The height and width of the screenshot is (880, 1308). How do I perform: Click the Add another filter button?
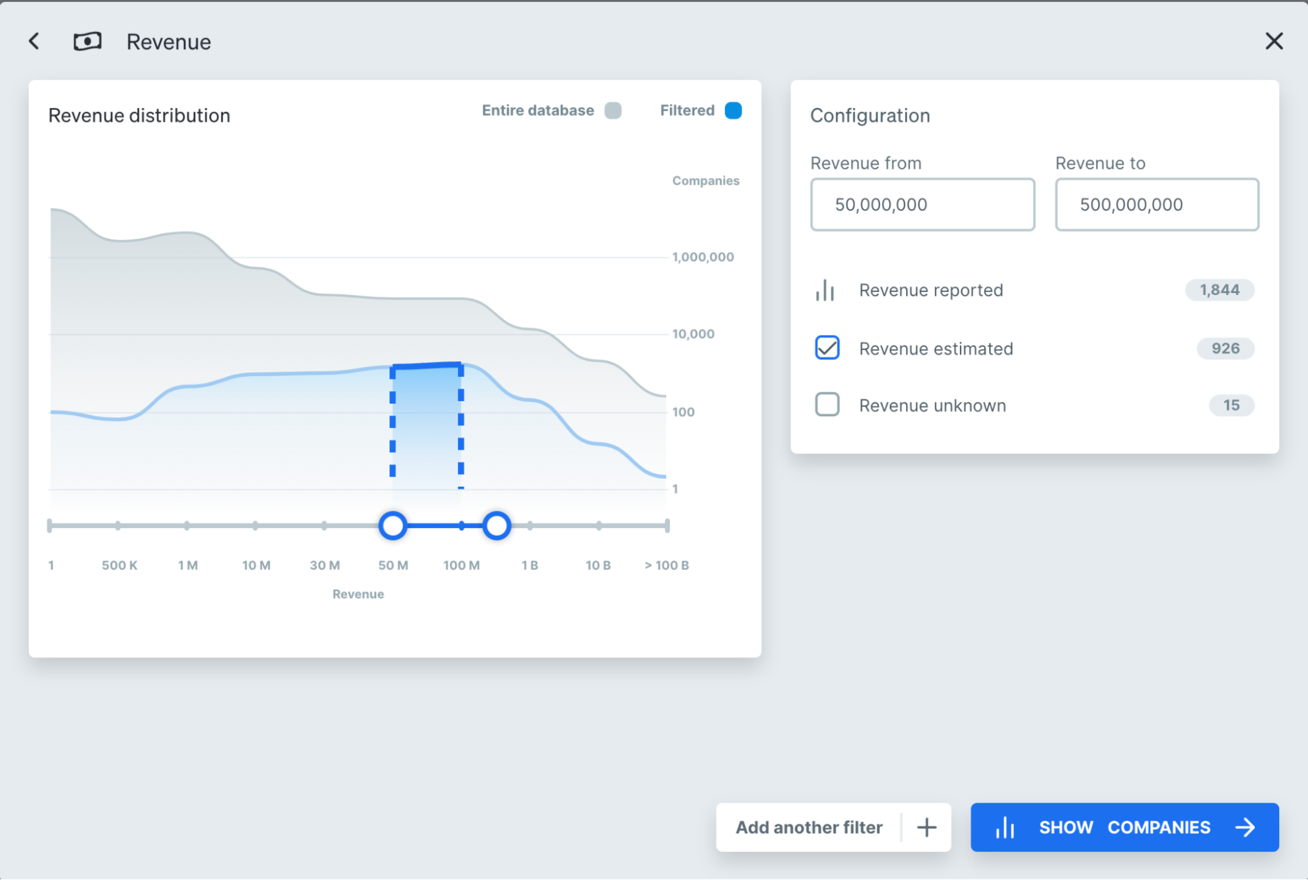click(809, 827)
